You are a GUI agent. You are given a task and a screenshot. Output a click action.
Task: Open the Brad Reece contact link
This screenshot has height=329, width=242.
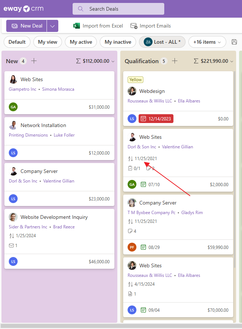click(64, 227)
